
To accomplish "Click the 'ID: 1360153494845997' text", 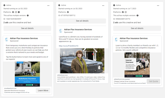I will [x=12, y=19].
